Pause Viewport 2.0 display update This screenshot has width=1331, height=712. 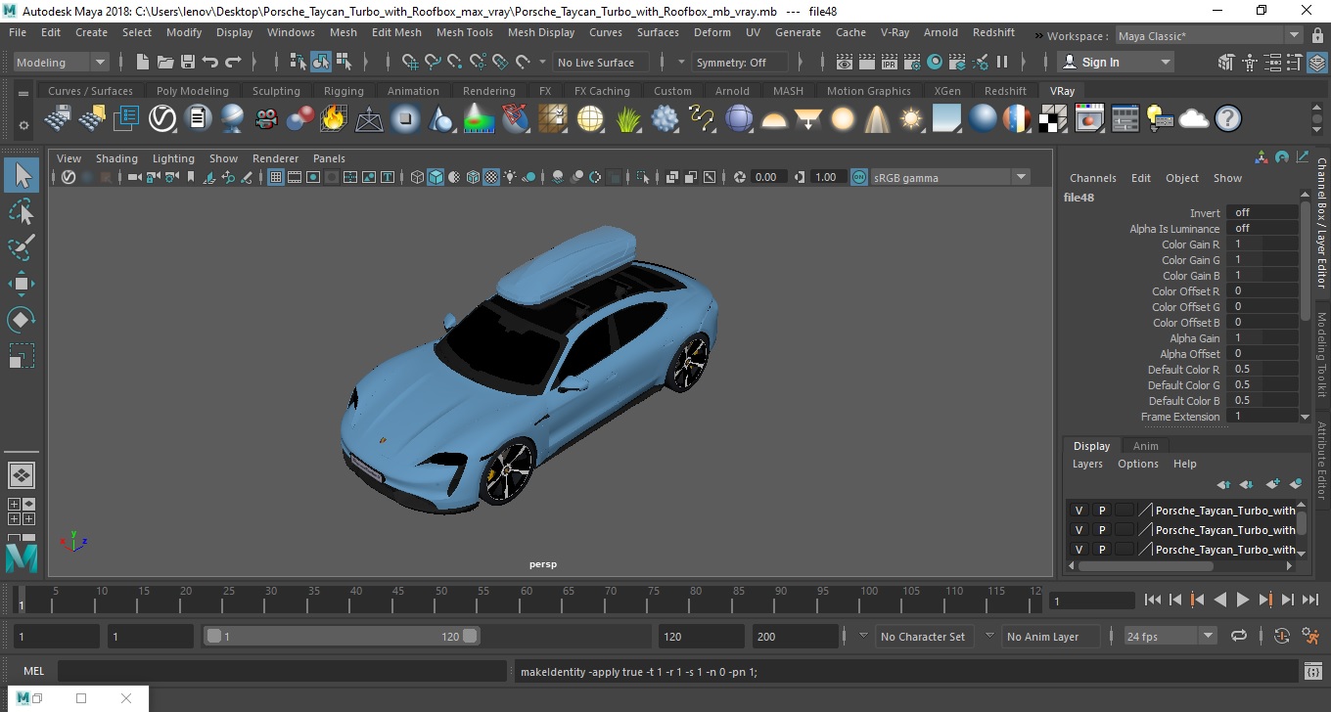[x=1002, y=62]
